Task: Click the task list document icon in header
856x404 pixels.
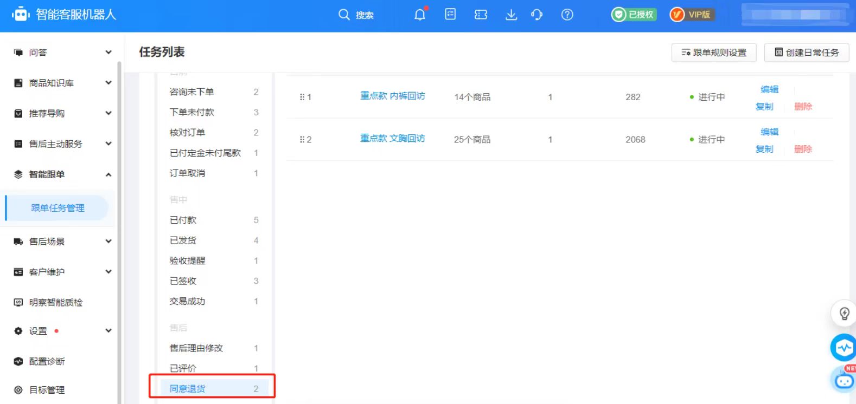Action: (x=450, y=15)
